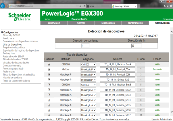This screenshot has height=121, width=173.
Task: Click the browser back arrow button
Action: (3, 6)
